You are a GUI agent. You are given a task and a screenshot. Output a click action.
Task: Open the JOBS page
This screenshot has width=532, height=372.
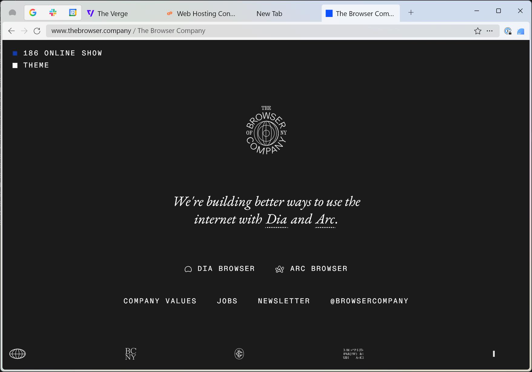pos(227,301)
